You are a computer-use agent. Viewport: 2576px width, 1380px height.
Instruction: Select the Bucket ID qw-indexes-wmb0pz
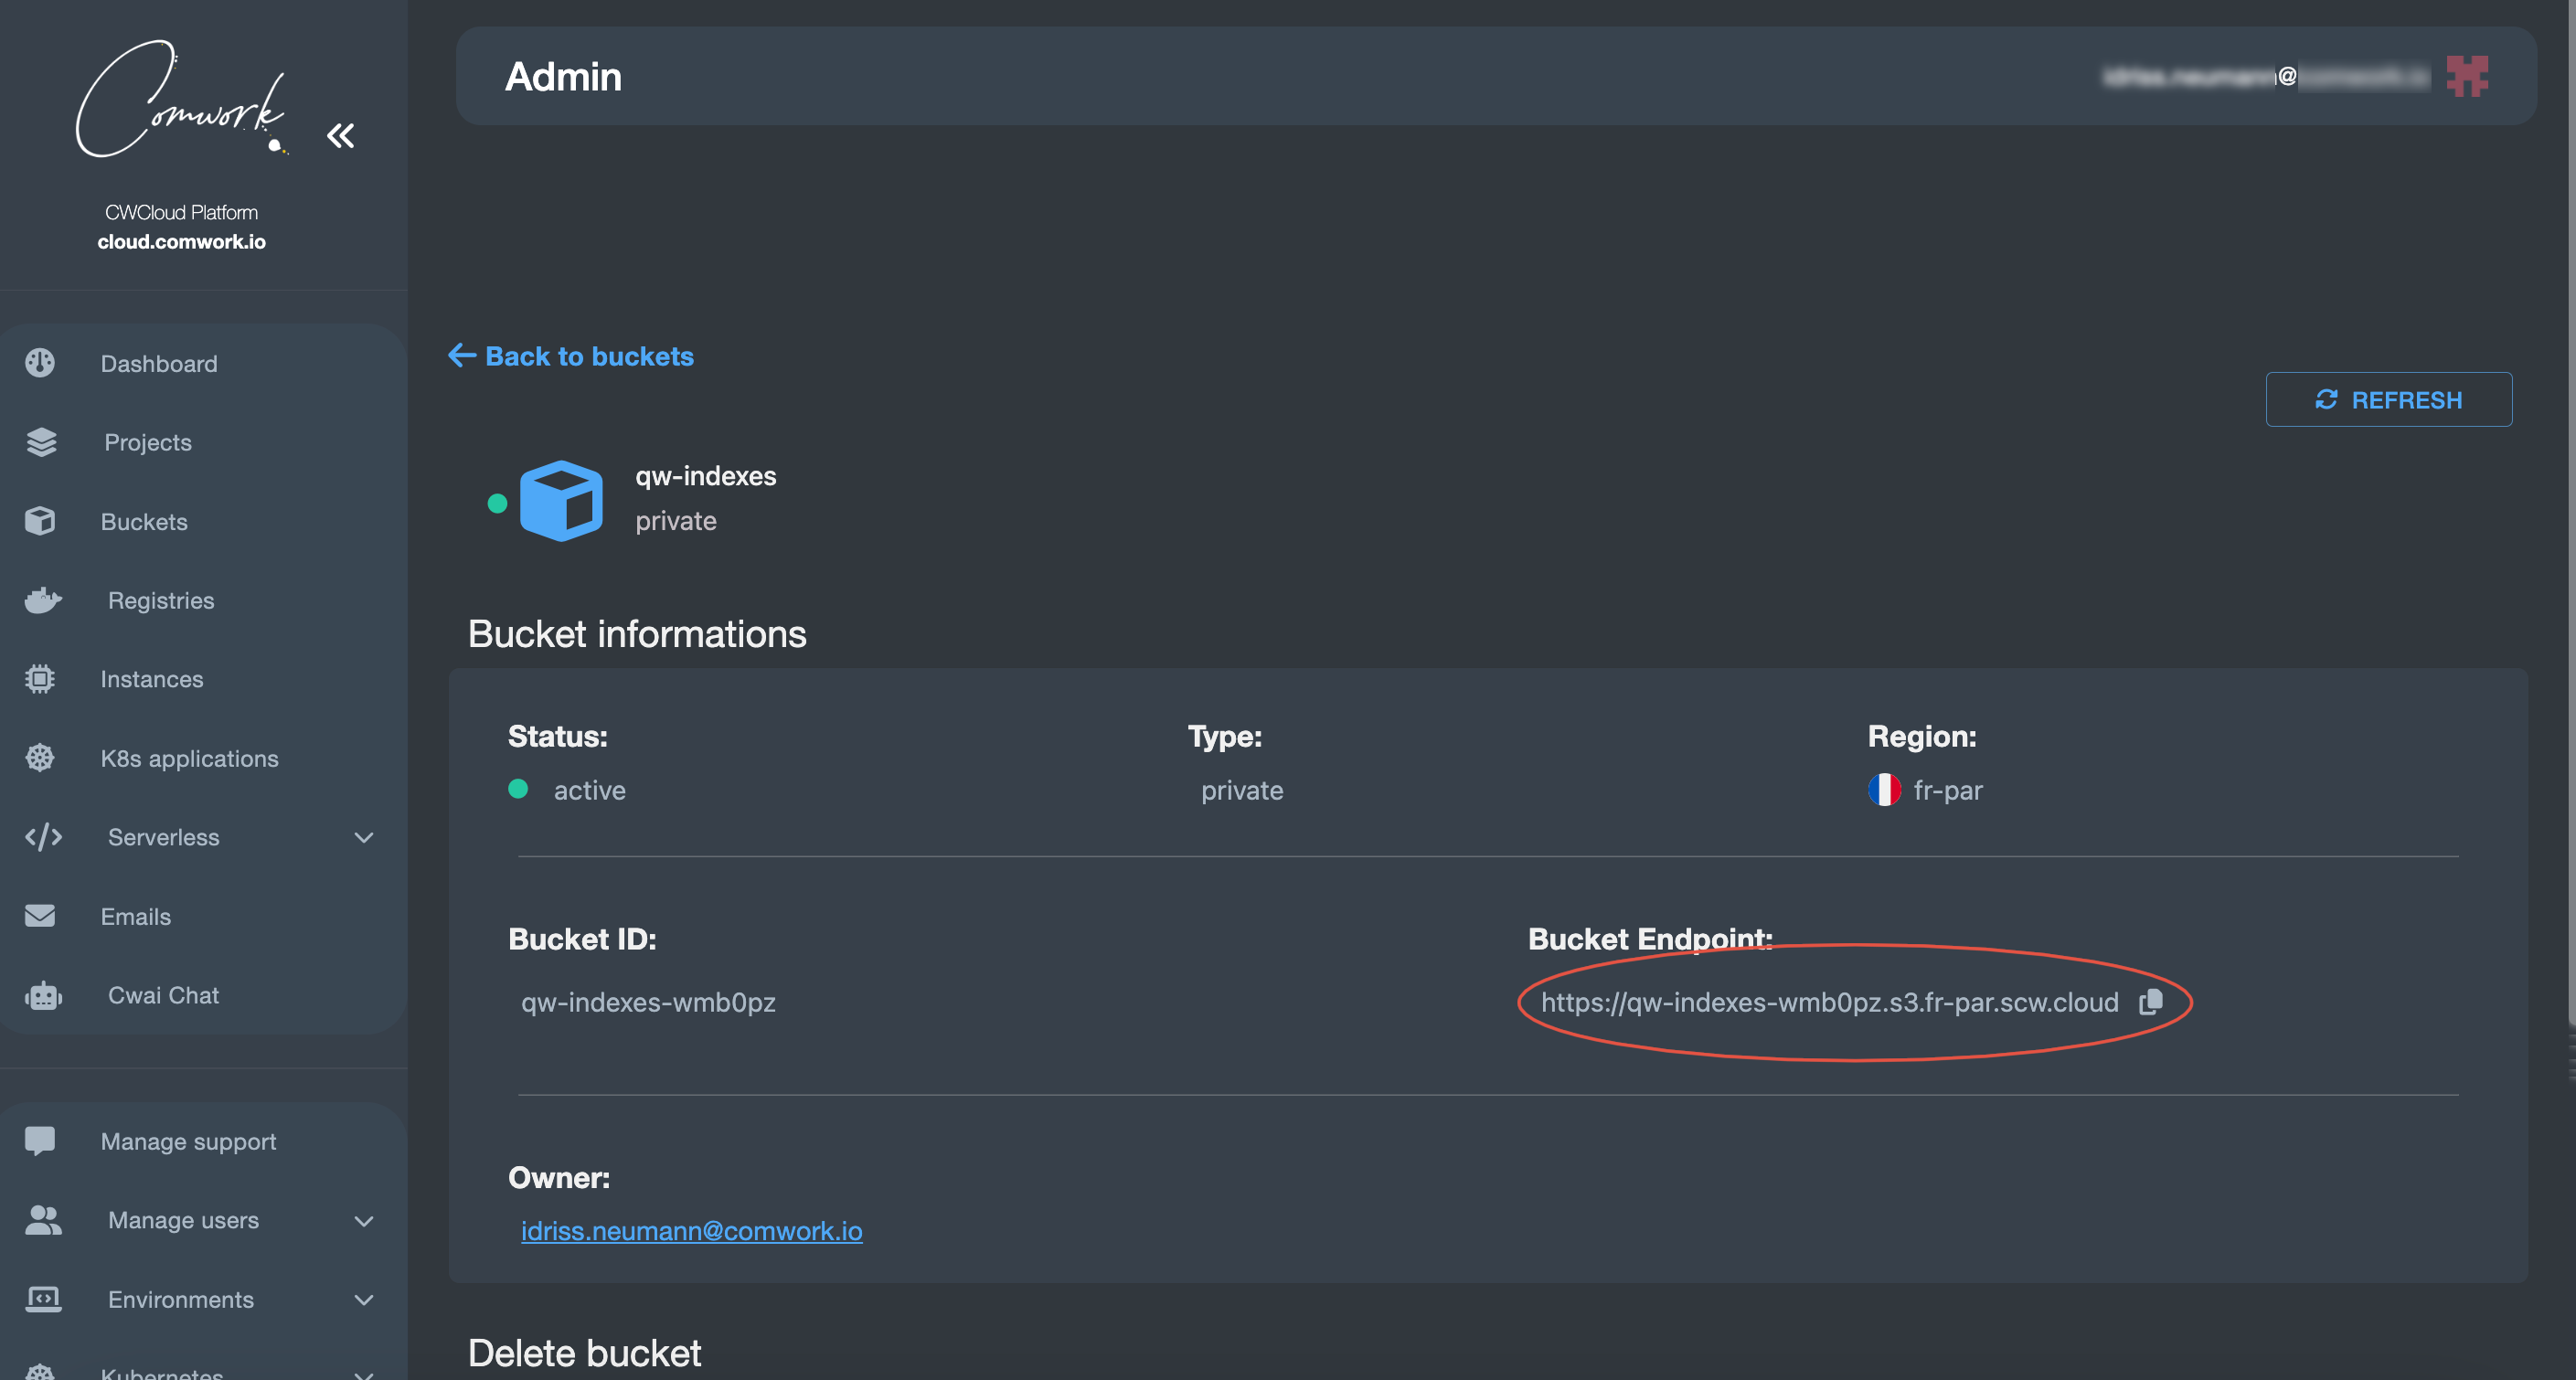648,1002
